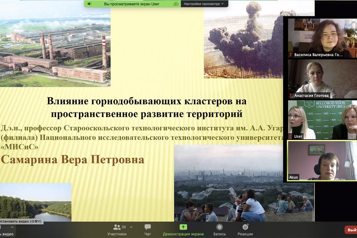This screenshot has height=238, width=357.
Task: Expand the arrow next to participants count
Action: point(131,227)
